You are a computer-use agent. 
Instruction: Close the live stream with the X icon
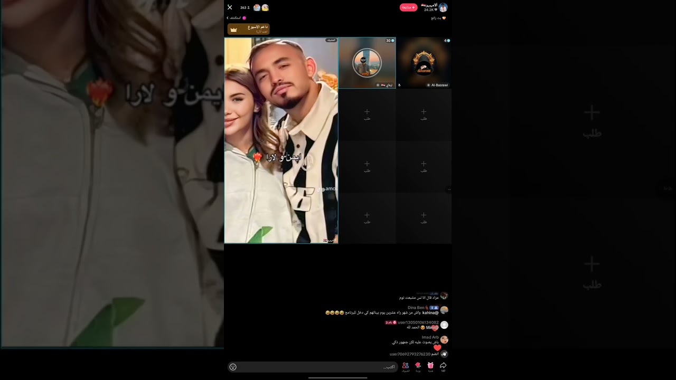pos(230,7)
